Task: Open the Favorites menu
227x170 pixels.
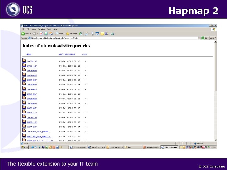Action: tap(41, 29)
